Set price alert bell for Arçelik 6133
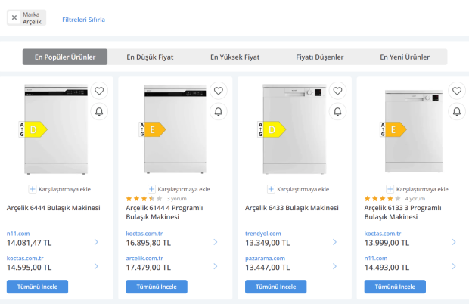Viewport: 469px width, 304px height. coord(457,111)
